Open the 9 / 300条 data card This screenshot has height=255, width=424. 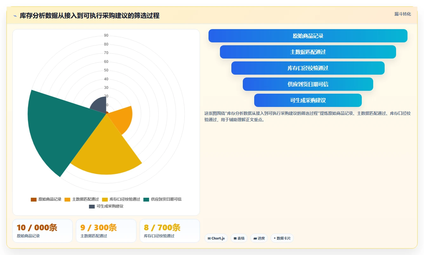click(106, 231)
